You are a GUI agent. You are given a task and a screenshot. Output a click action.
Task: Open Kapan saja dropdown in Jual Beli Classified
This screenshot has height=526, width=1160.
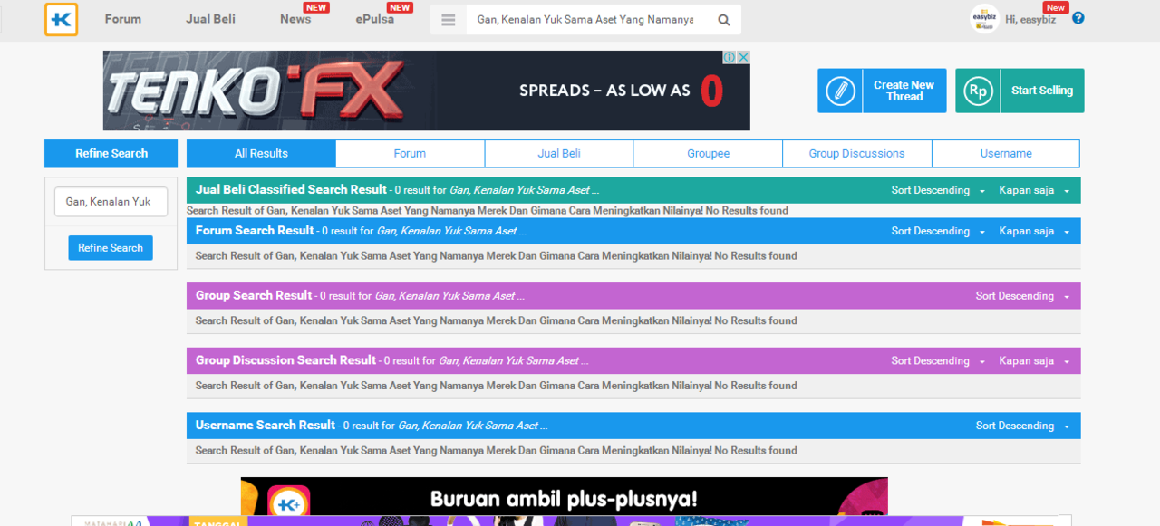1034,191
